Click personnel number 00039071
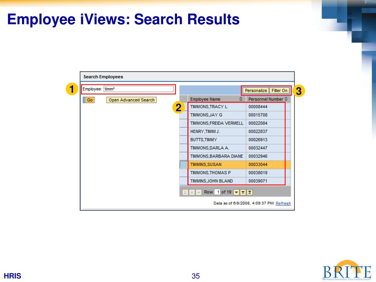The width and height of the screenshot is (376, 282). tap(258, 181)
